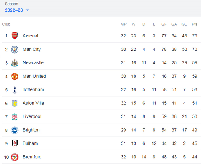Viewport: 201px width, 164px height.
Task: Click the Arsenal club crest icon
Action: [15, 36]
